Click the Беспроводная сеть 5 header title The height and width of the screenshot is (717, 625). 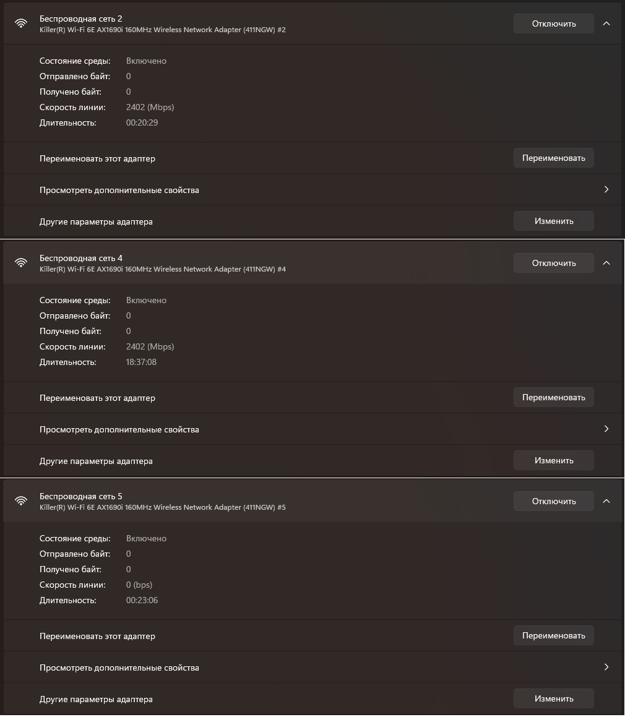[x=81, y=496]
